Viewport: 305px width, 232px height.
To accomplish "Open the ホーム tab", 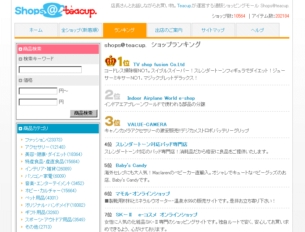I will coord(36,30).
